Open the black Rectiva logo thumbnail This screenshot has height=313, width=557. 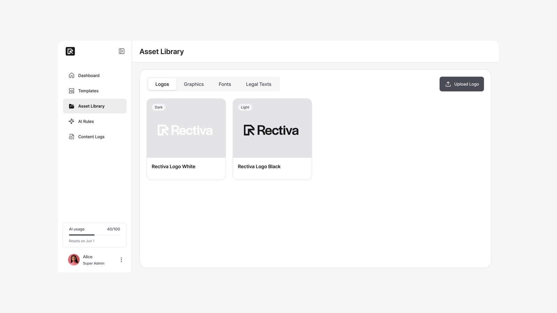272,128
